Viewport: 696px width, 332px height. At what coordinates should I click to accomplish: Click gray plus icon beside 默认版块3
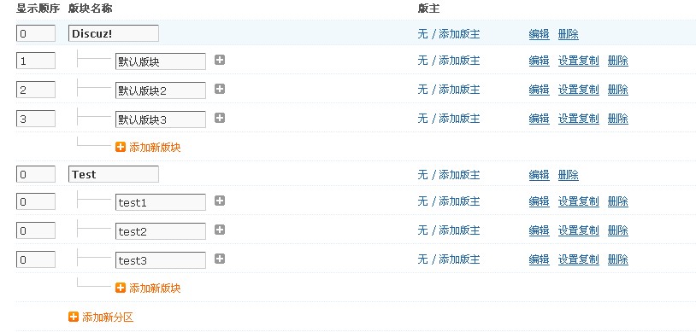click(x=219, y=118)
